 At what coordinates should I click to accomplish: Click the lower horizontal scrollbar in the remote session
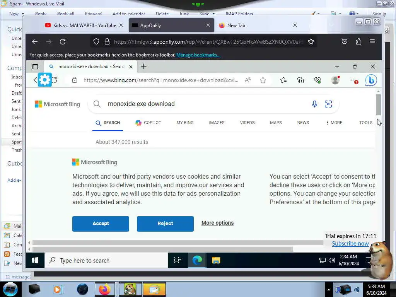point(163,249)
